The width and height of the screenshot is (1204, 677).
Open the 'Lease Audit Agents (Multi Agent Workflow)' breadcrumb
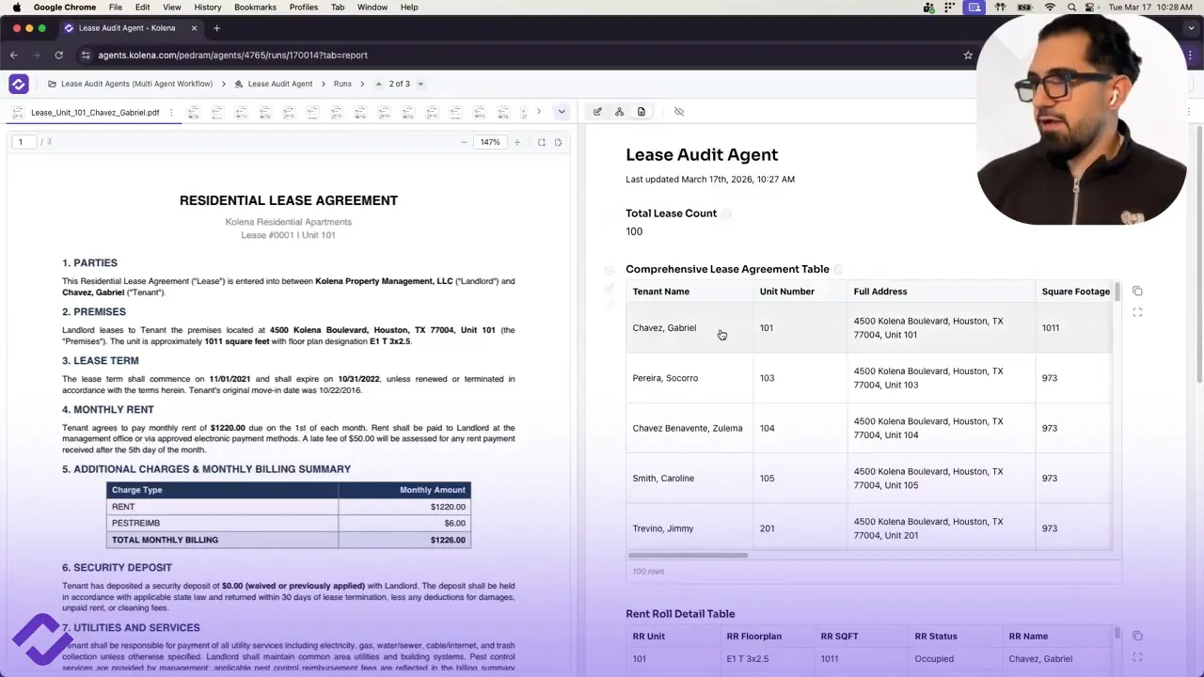(136, 84)
